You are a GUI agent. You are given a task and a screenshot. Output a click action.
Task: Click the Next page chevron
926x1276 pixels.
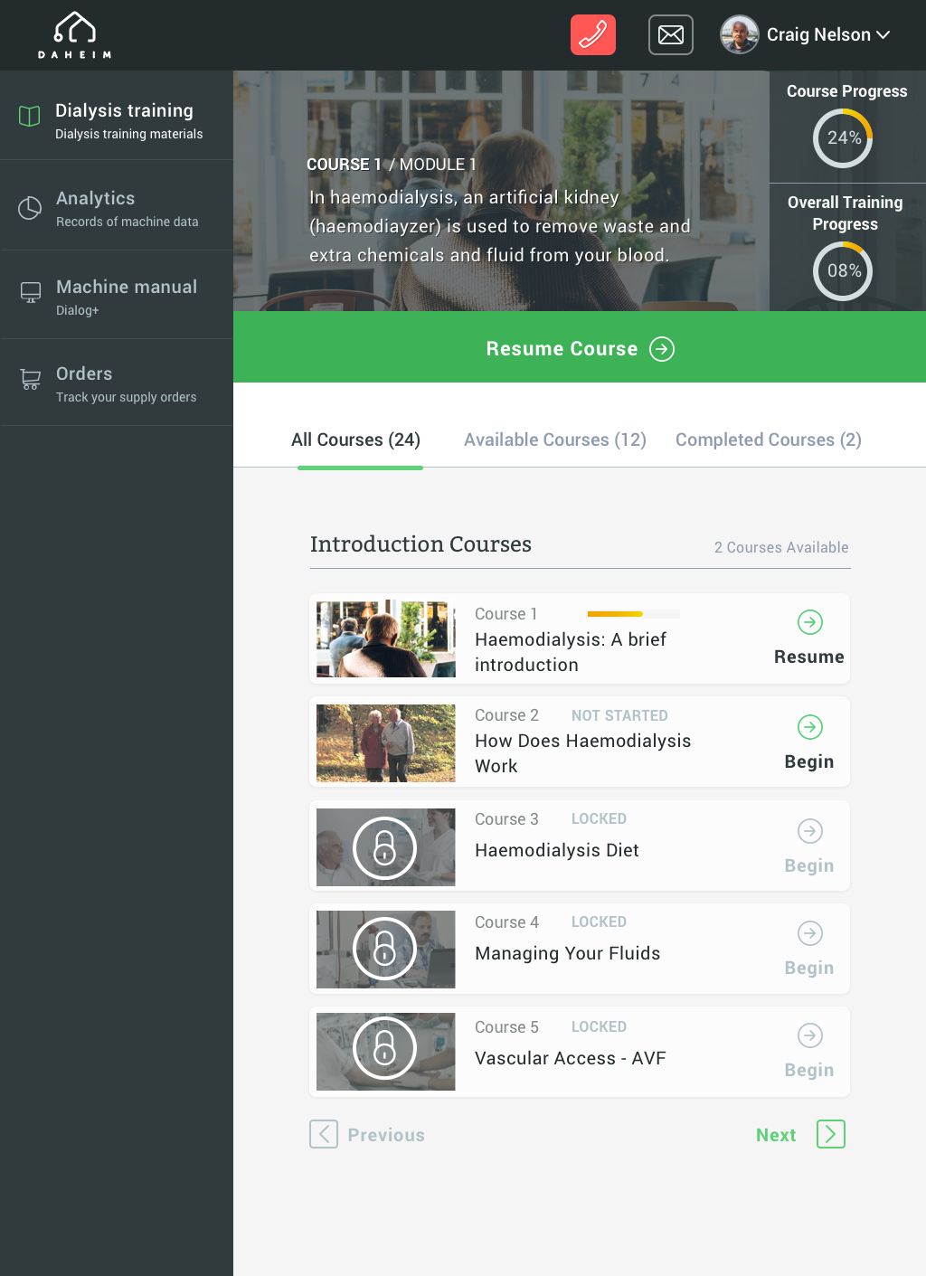[x=829, y=1134]
